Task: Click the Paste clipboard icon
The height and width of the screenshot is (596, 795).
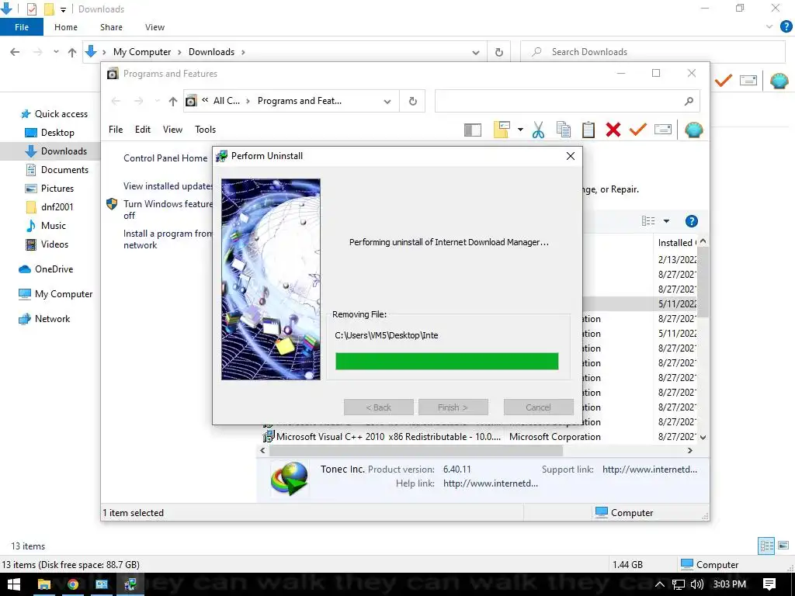Action: (x=588, y=130)
